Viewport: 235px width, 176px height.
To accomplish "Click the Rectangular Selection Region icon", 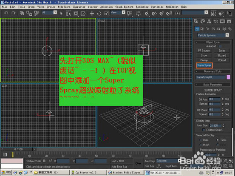I will pos(76,14).
